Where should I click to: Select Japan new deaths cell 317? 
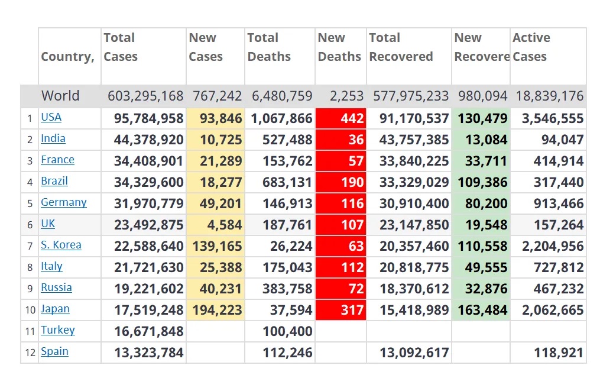point(341,311)
